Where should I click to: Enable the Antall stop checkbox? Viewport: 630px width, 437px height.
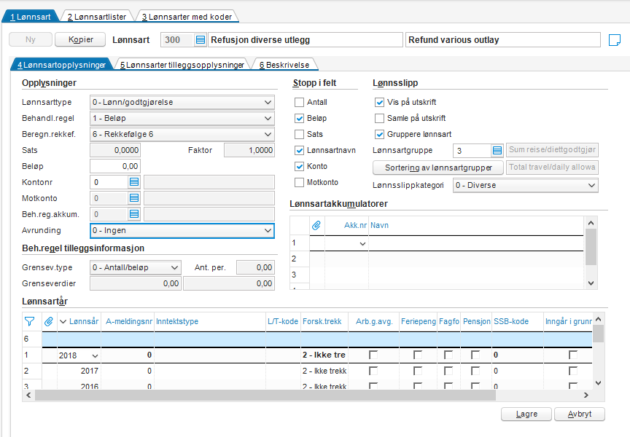(x=299, y=102)
